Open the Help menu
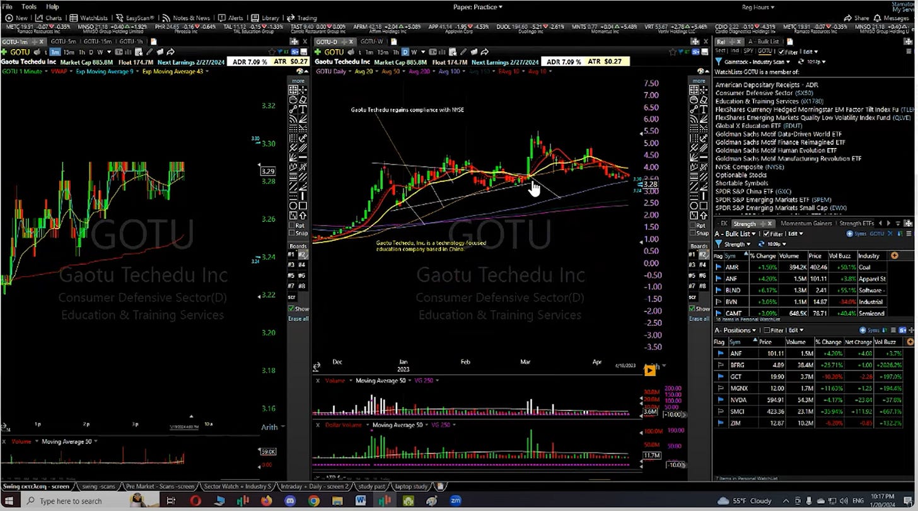918x511 pixels. (x=52, y=6)
